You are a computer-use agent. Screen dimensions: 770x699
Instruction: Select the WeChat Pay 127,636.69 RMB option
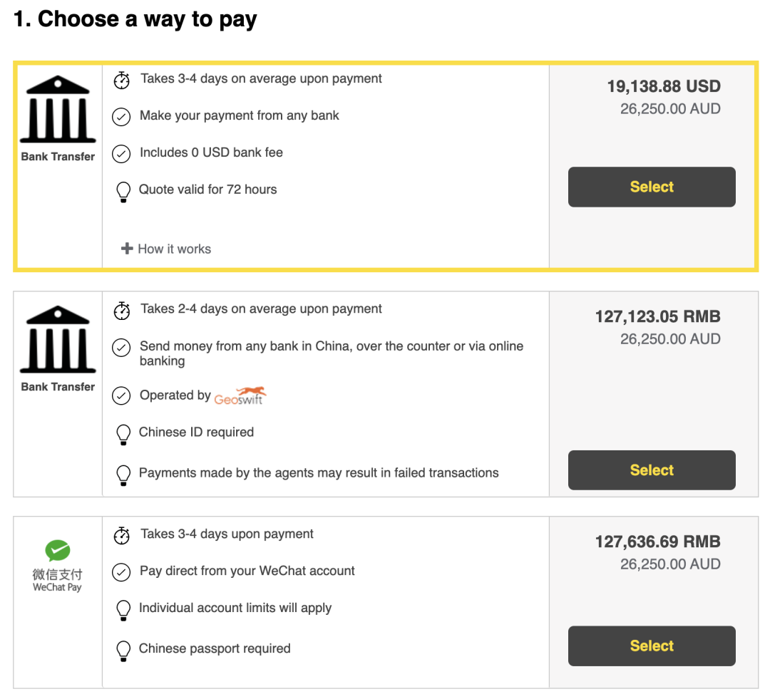tap(652, 646)
